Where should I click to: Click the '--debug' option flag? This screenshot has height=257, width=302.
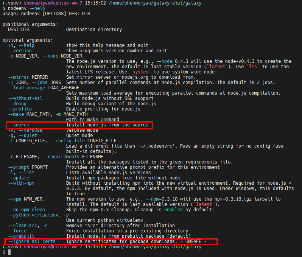tap(17, 104)
